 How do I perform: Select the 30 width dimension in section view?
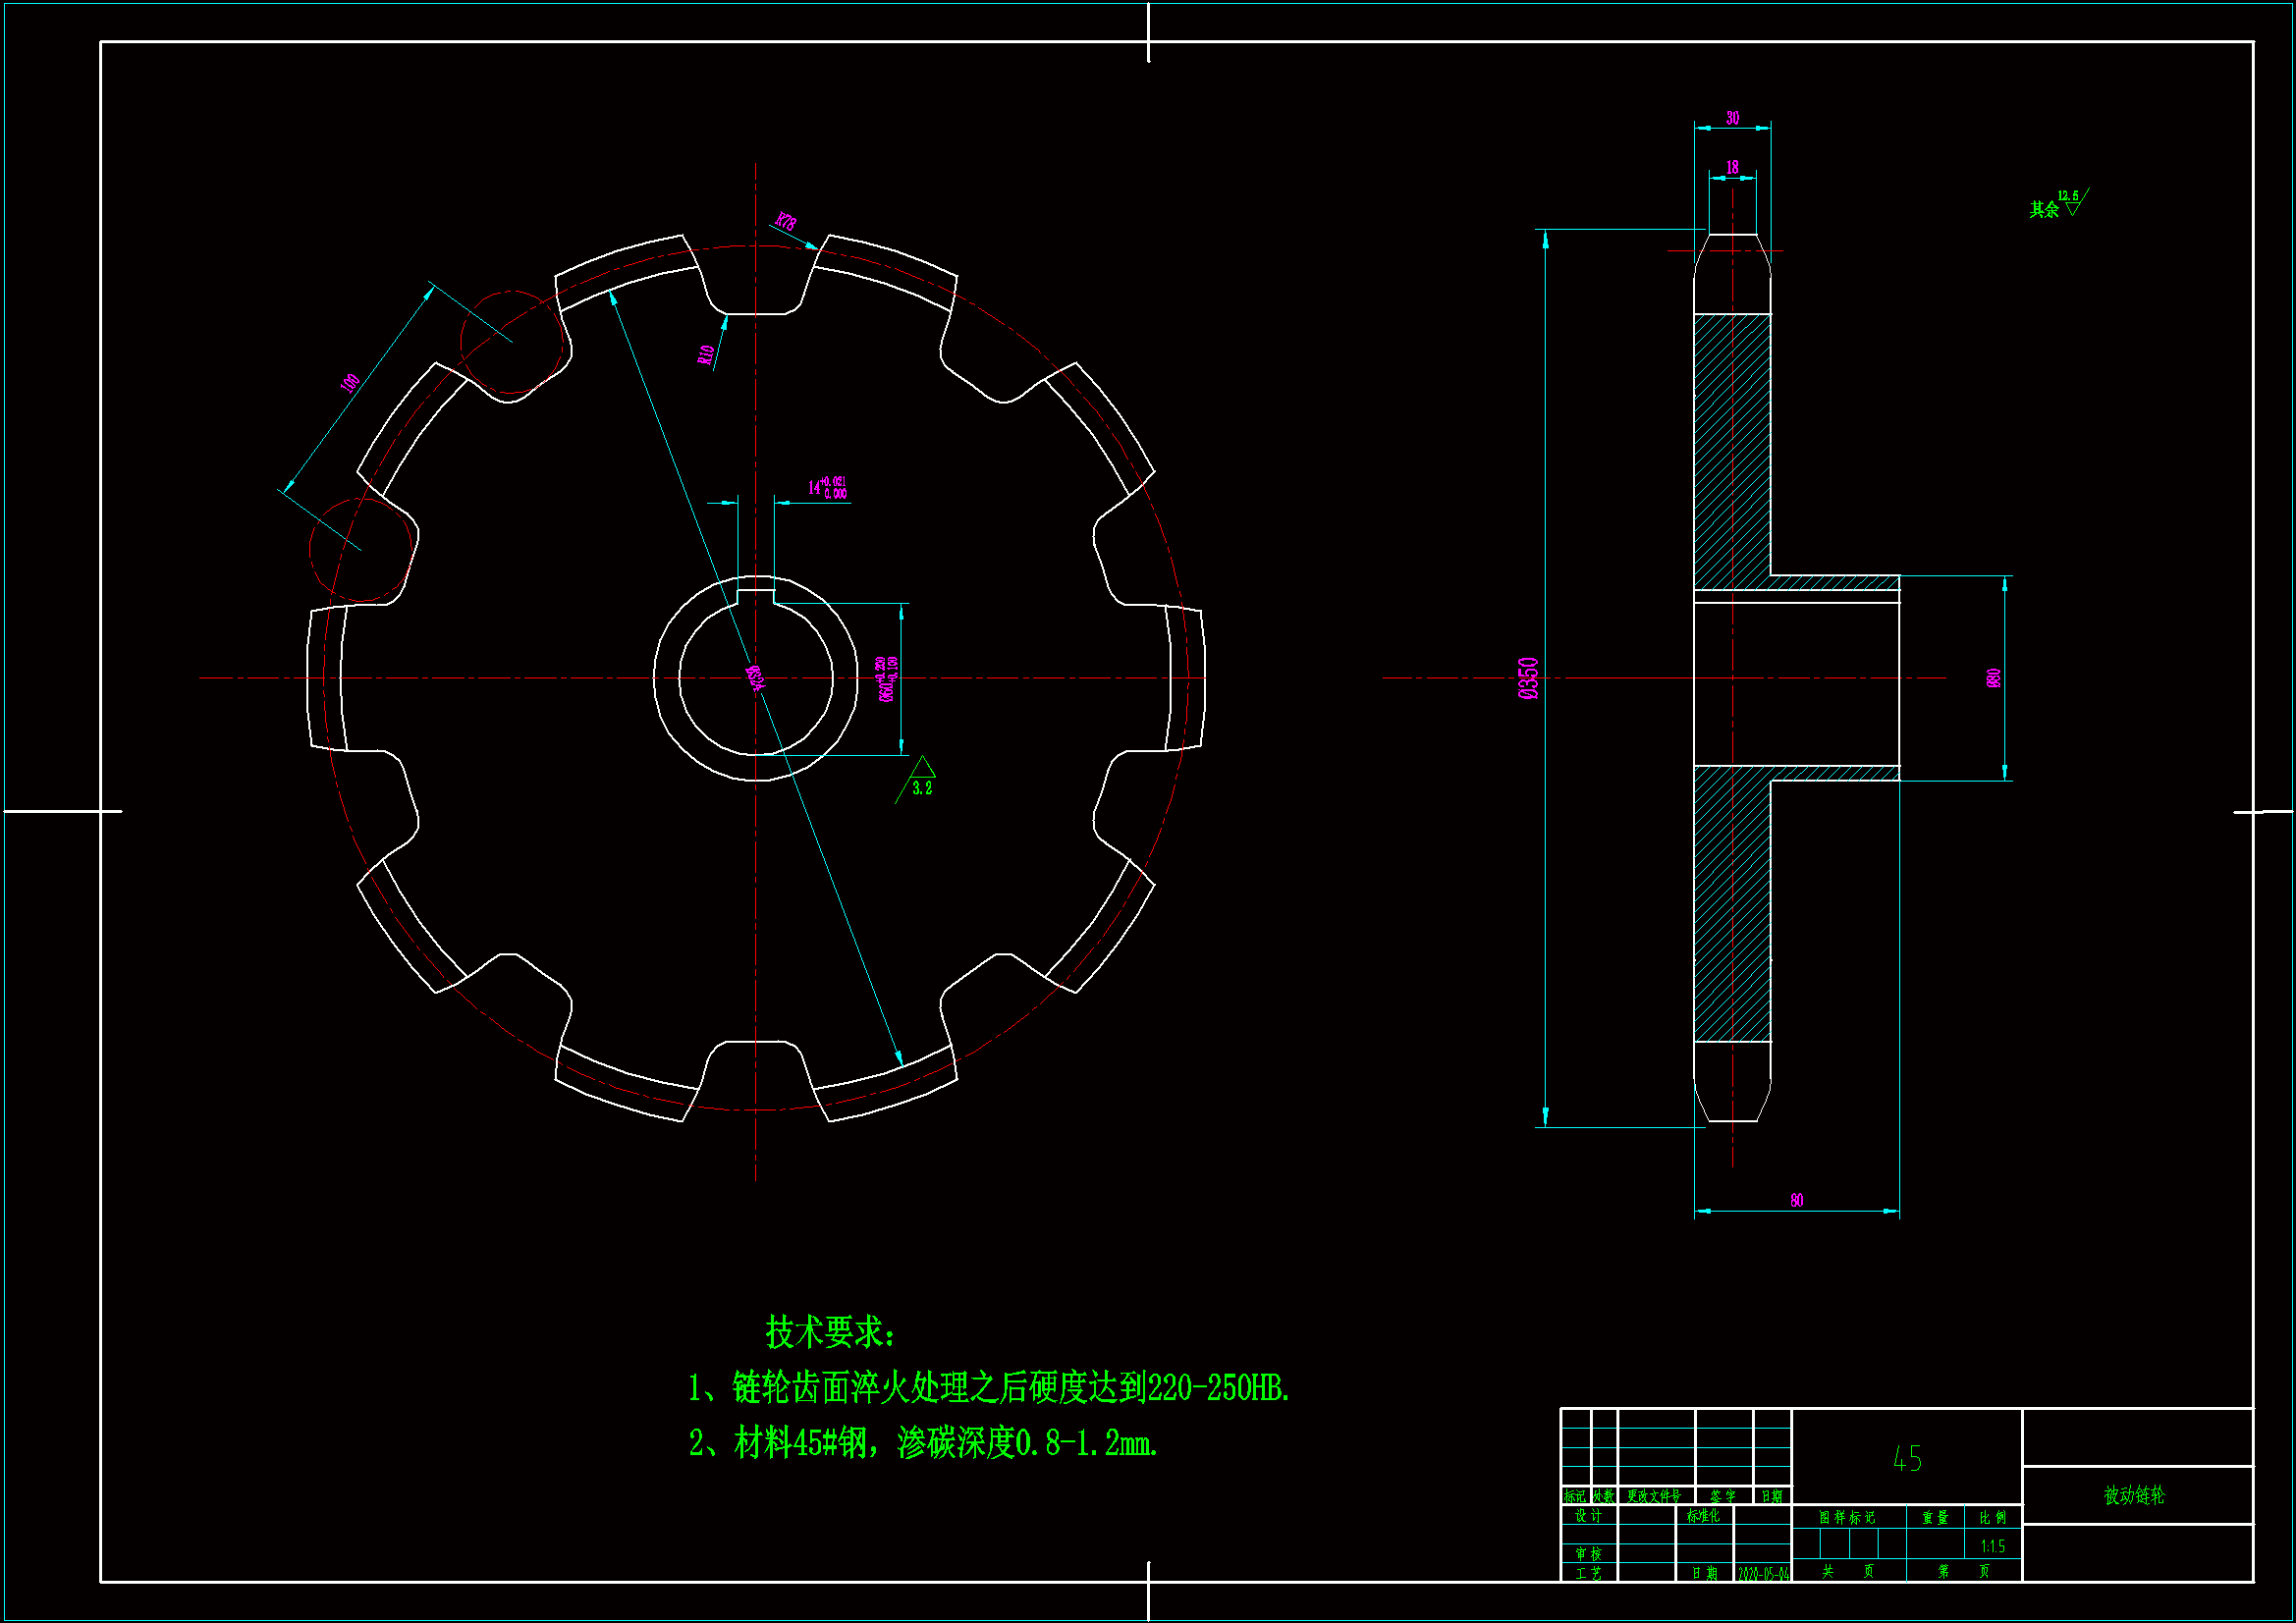(1732, 118)
